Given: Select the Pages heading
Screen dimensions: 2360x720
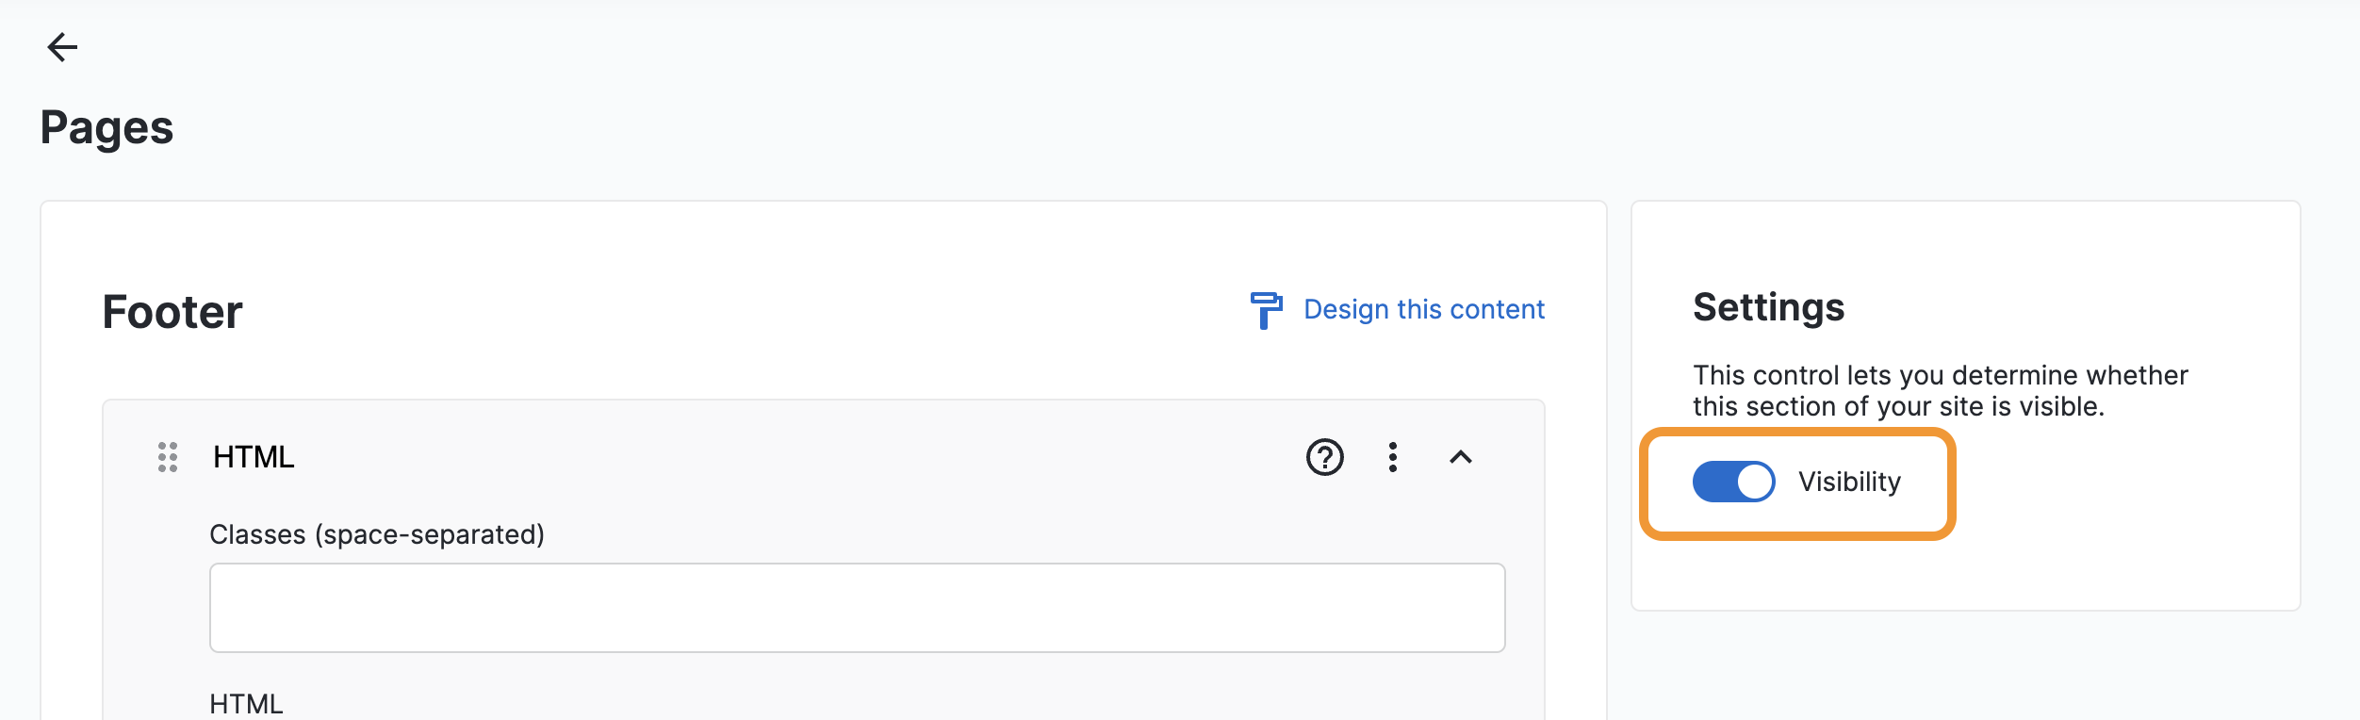Looking at the screenshot, I should (x=107, y=127).
